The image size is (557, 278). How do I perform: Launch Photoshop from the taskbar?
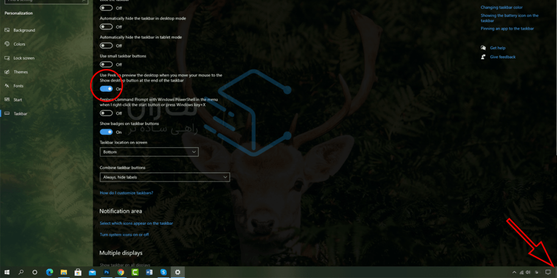pyautogui.click(x=106, y=272)
